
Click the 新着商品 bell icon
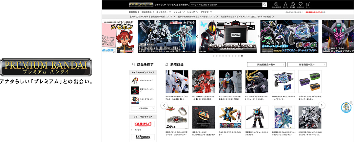pos(167,64)
